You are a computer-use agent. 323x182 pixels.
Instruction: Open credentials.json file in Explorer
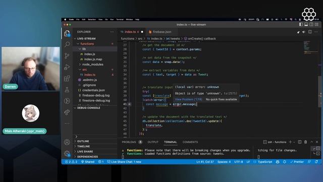(x=93, y=90)
